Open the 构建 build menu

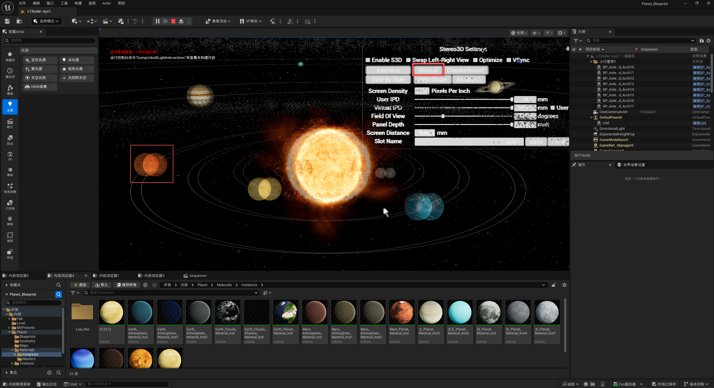(x=78, y=3)
